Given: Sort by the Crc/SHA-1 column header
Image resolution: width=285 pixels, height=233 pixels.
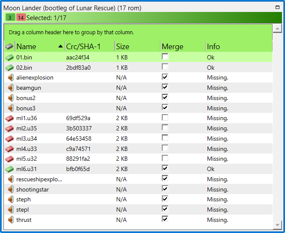Looking at the screenshot, I should [89, 47].
